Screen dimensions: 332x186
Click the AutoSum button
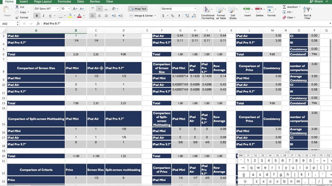click(290, 7)
